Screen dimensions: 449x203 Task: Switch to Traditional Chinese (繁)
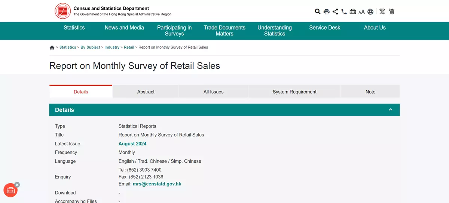pos(382,12)
